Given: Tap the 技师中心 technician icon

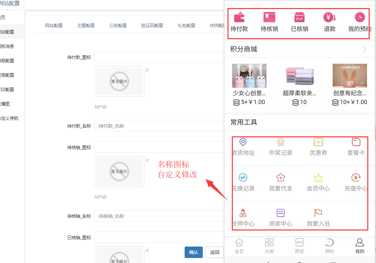Looking at the screenshot, I should coord(243,213).
